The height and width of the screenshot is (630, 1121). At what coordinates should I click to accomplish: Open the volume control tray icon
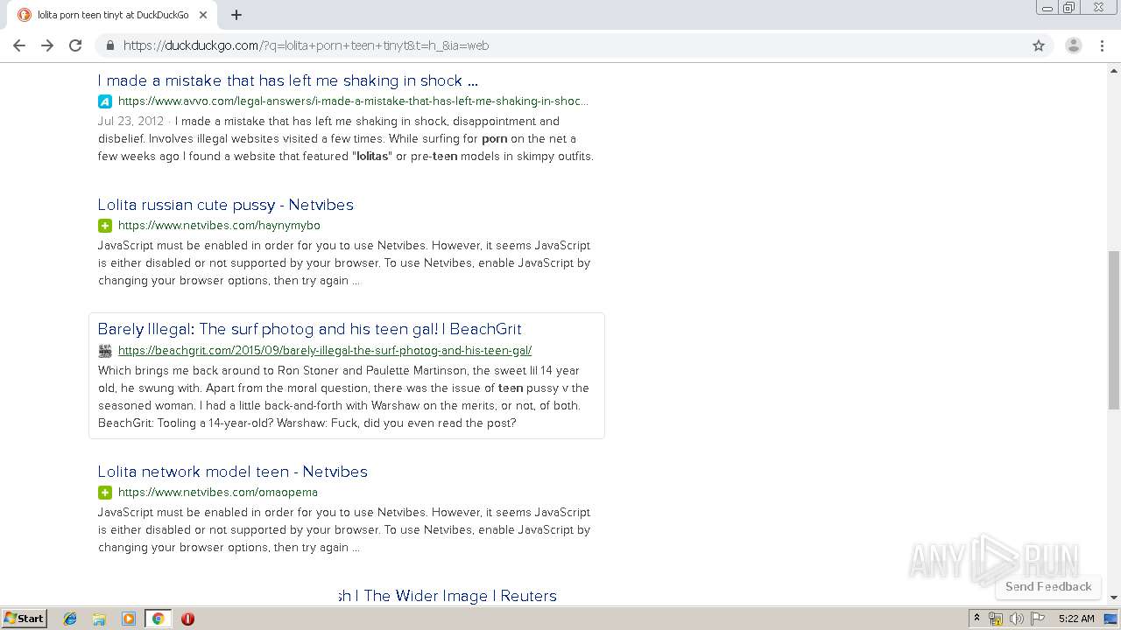tap(1016, 619)
